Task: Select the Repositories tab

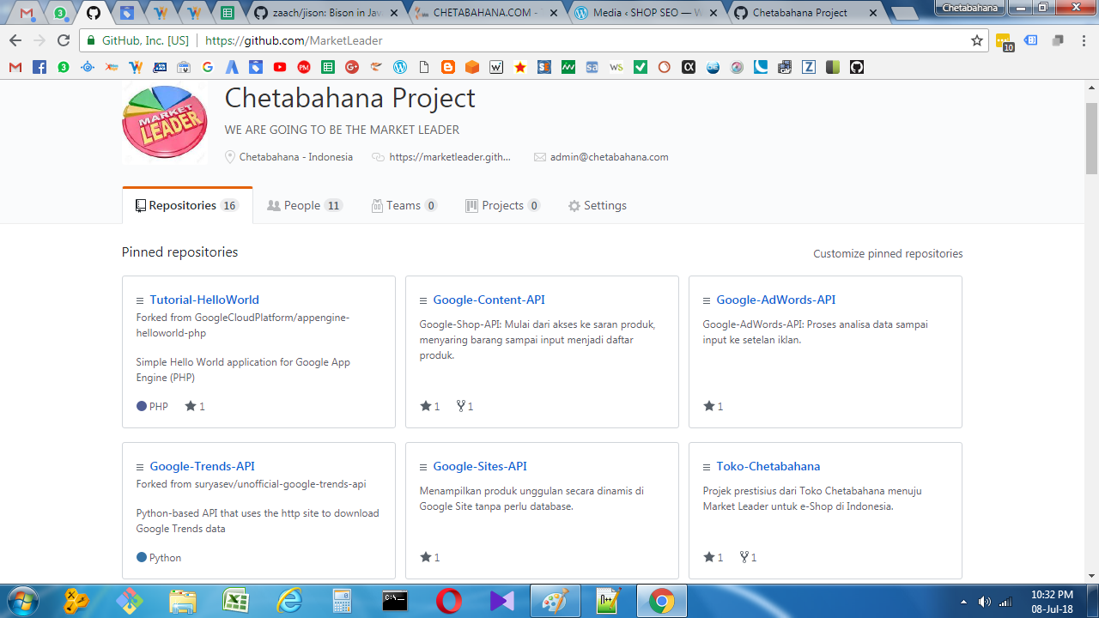Action: (x=187, y=205)
